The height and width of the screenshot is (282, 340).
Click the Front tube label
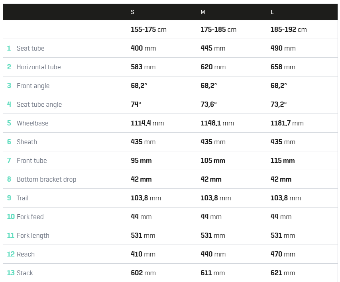click(31, 161)
